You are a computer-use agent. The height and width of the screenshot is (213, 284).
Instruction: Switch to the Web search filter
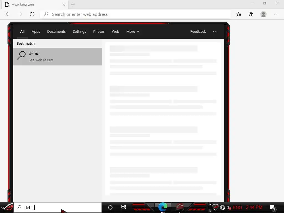click(x=115, y=32)
